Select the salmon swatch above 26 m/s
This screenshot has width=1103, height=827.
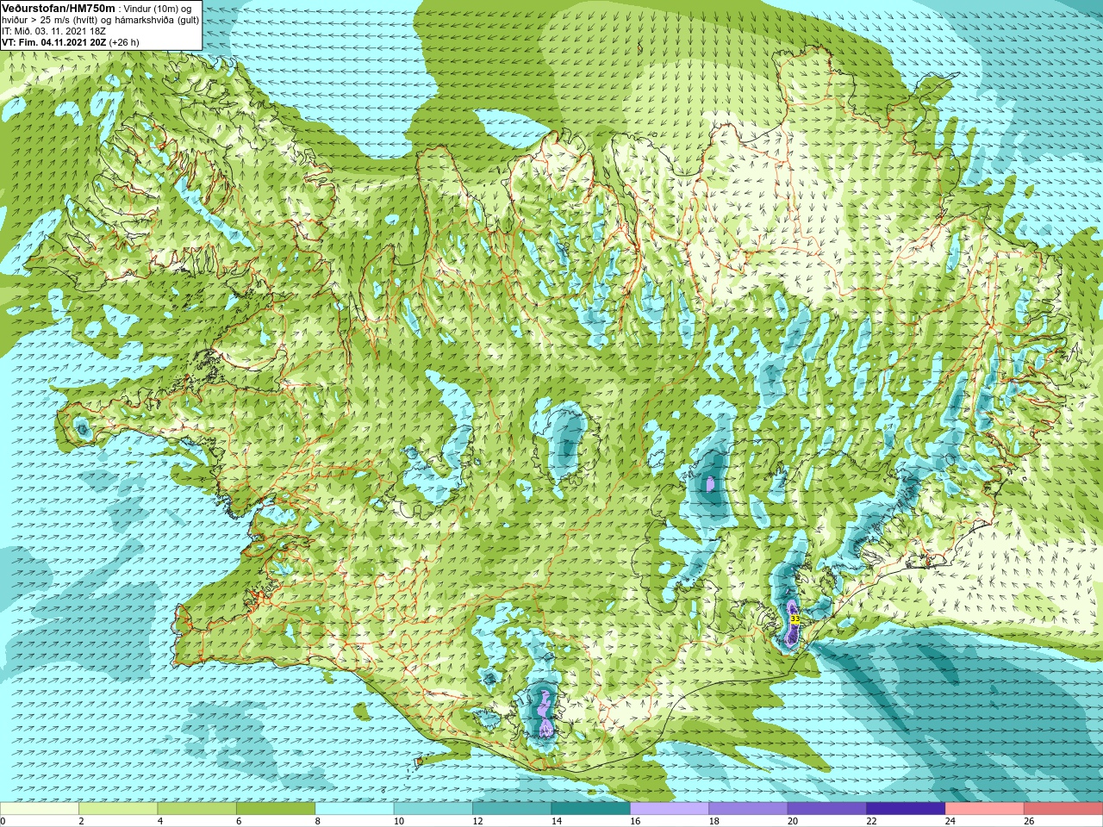pos(1063,809)
